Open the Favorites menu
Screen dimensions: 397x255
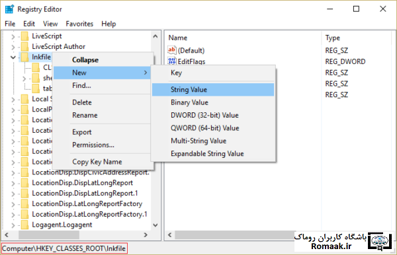[x=79, y=24]
